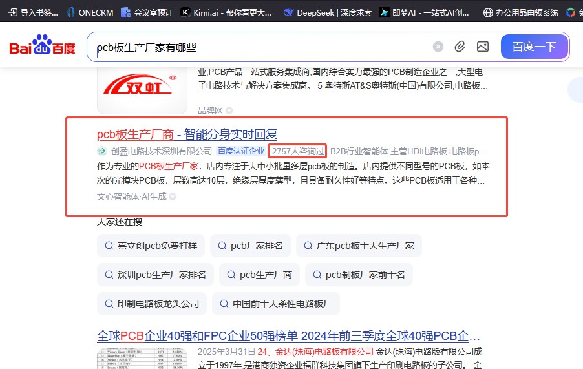Open image search picture icon
Screen dimensions: 583x369
point(482,47)
